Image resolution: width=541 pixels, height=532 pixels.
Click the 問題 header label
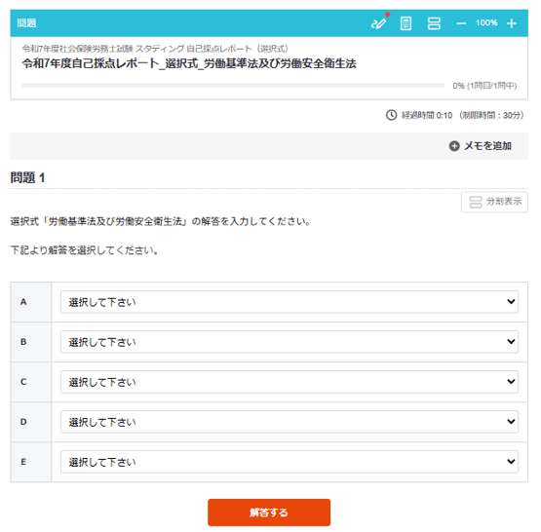(26, 23)
